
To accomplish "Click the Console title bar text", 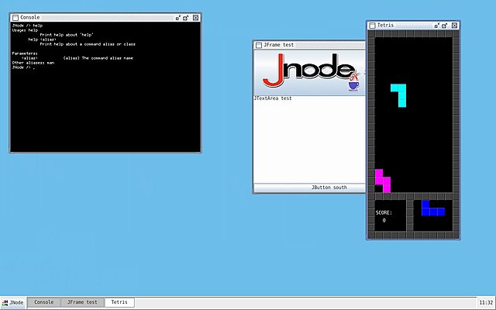I will (x=30, y=17).
